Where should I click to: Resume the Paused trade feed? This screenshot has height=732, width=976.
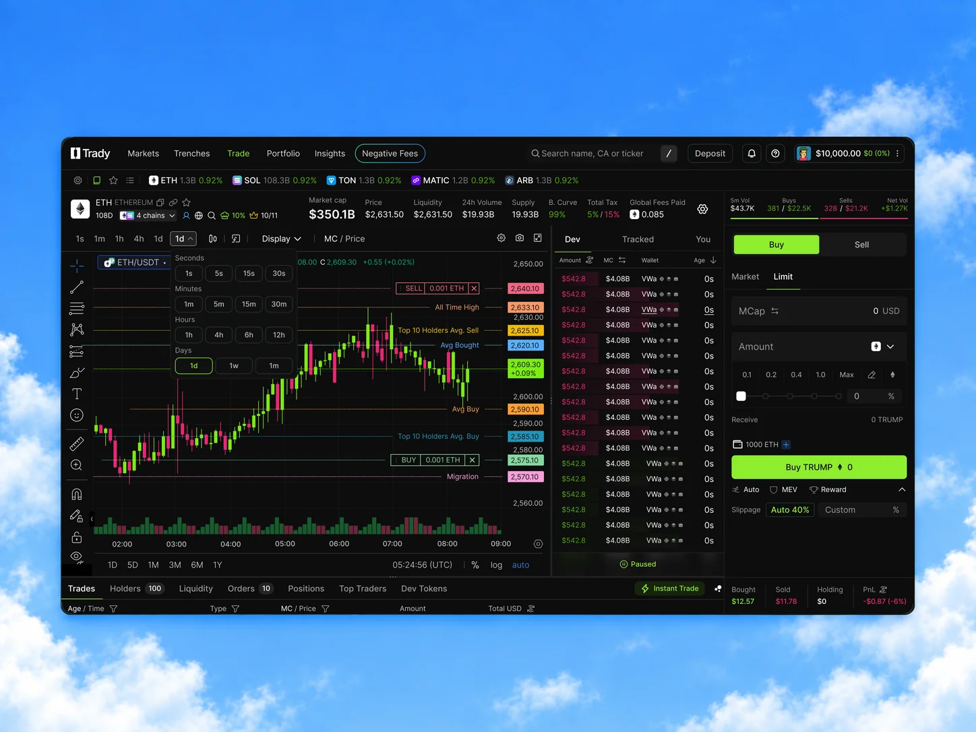click(x=638, y=564)
